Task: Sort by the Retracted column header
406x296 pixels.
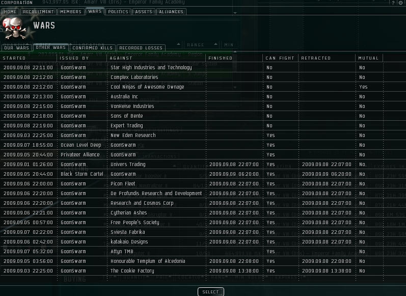Action: pos(327,58)
